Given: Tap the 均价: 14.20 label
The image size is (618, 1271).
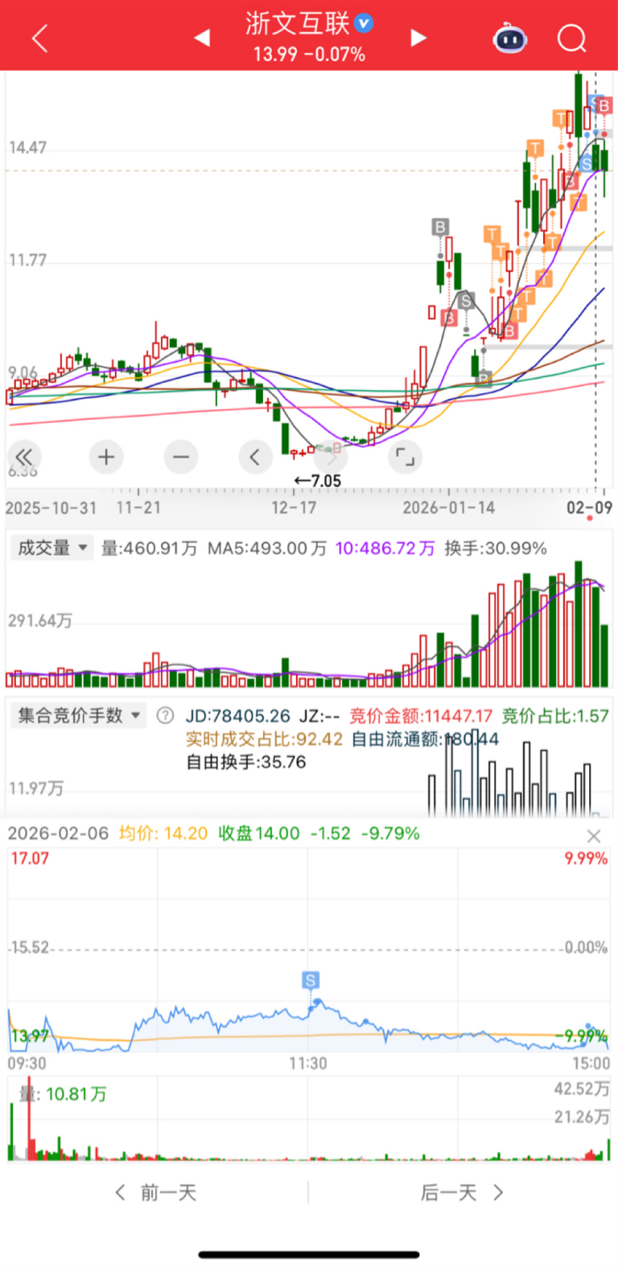Looking at the screenshot, I should [163, 833].
